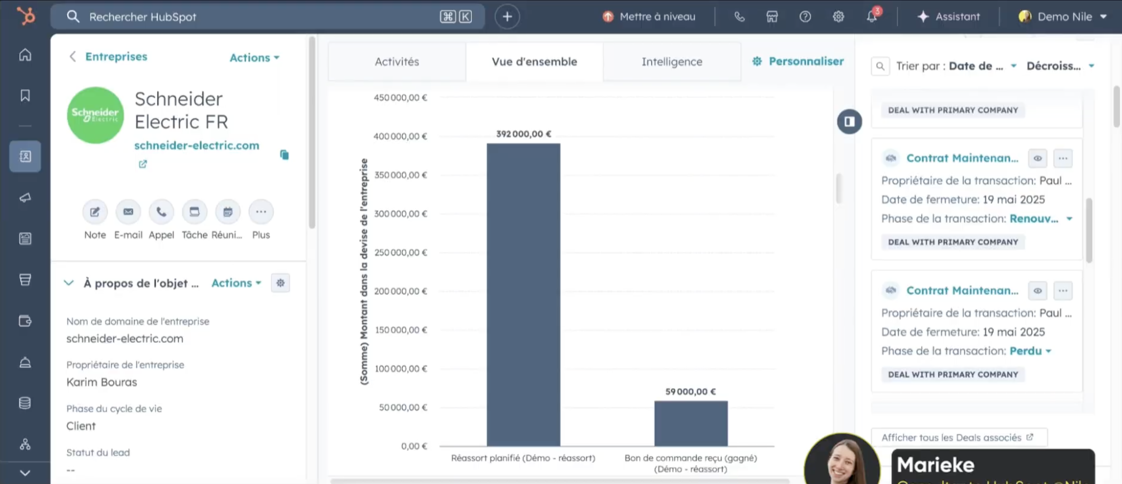Collapse the À propos de l'objet section
Screen dimensions: 1122x484
pyautogui.click(x=69, y=283)
